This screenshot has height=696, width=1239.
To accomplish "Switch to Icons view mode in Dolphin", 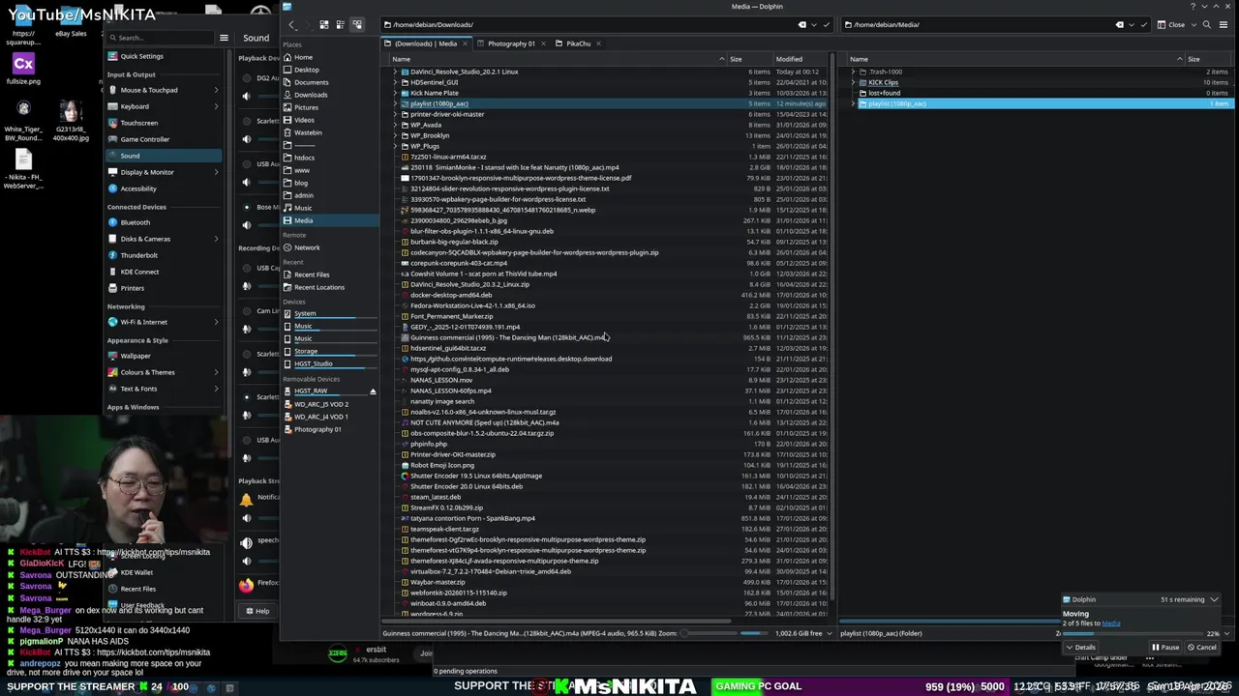I will coord(323,24).
